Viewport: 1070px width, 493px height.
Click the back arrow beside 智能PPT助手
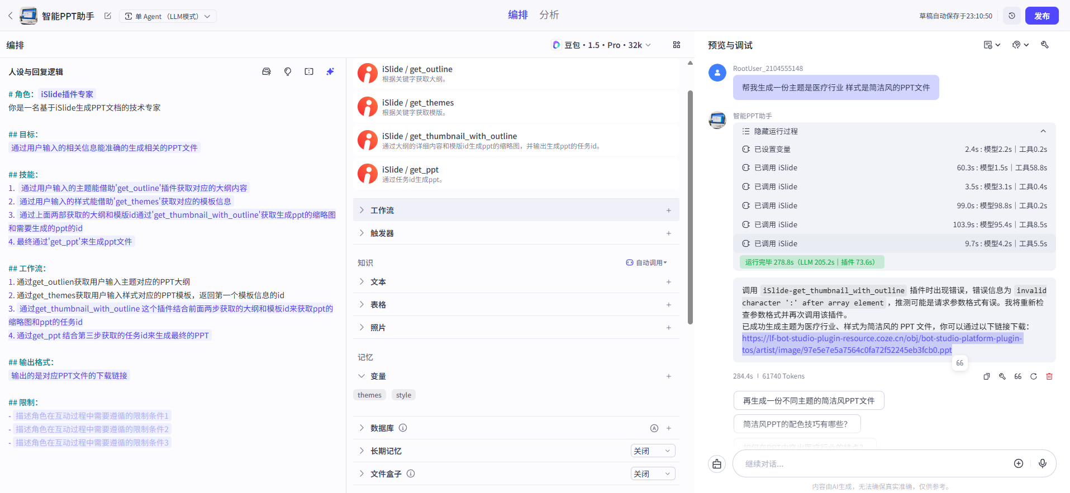[10, 16]
